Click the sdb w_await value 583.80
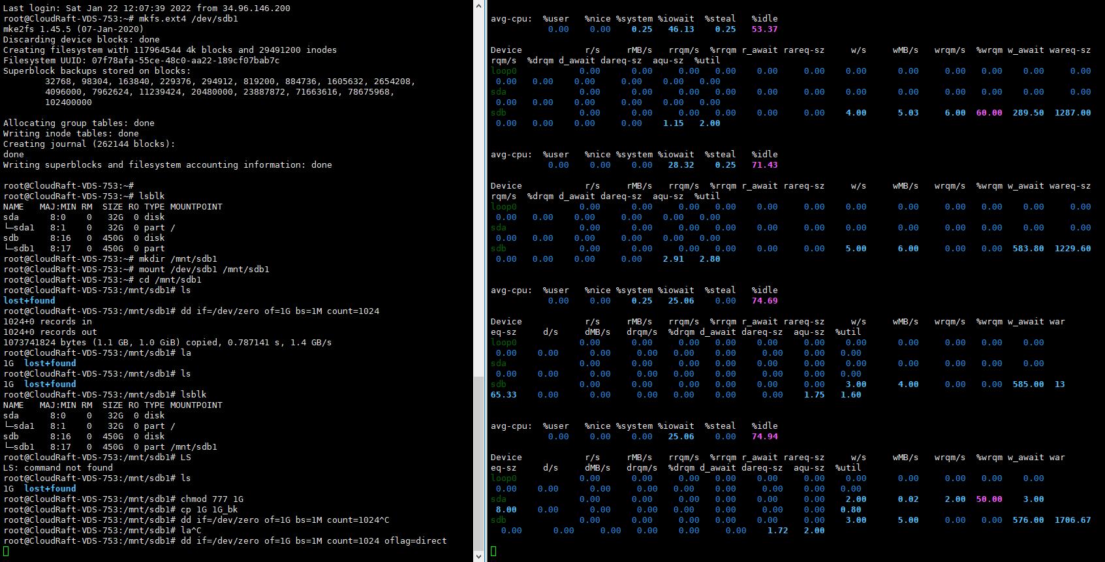 (x=1029, y=249)
